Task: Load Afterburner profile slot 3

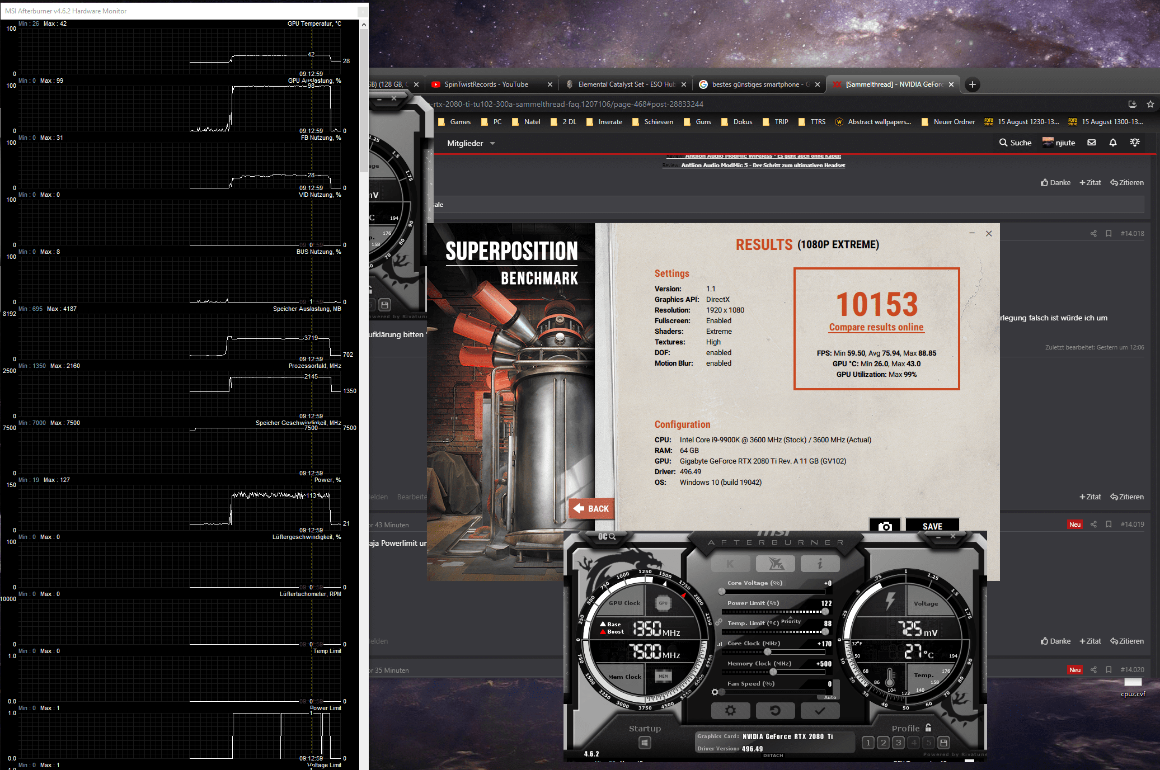Action: tap(898, 743)
